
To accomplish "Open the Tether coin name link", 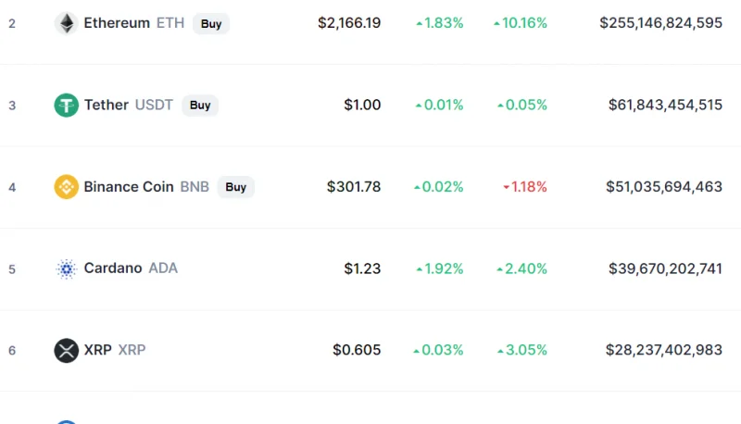I will pyautogui.click(x=107, y=105).
